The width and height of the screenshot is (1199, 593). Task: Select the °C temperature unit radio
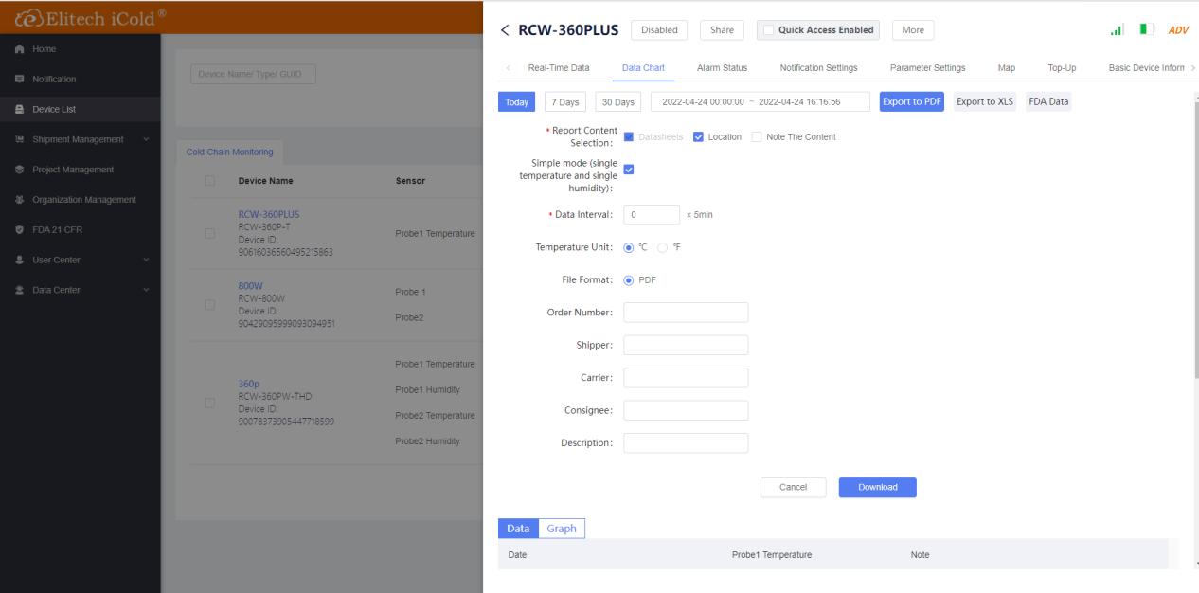[629, 247]
